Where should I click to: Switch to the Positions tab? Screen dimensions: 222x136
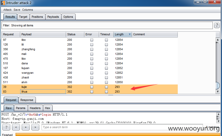pyautogui.click(x=37, y=17)
